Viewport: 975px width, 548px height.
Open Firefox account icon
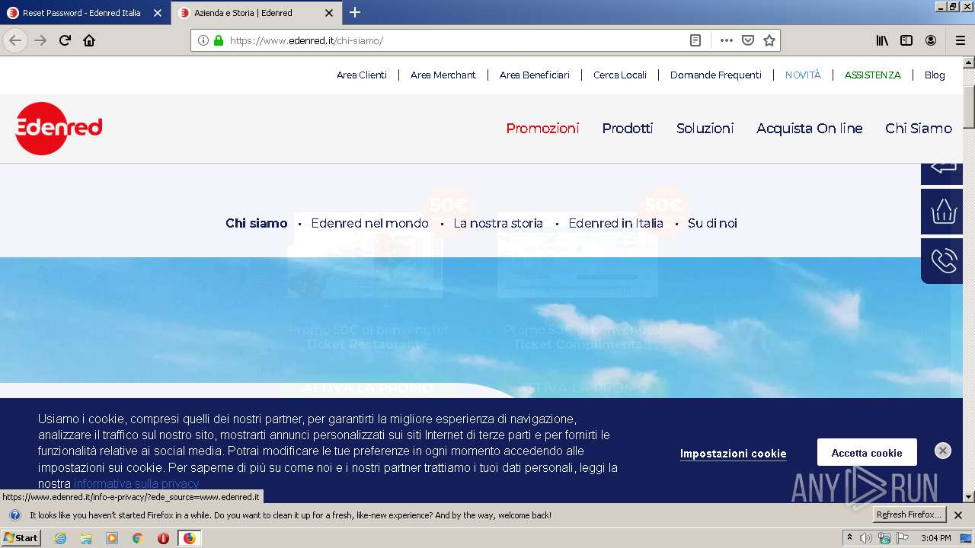click(x=931, y=40)
